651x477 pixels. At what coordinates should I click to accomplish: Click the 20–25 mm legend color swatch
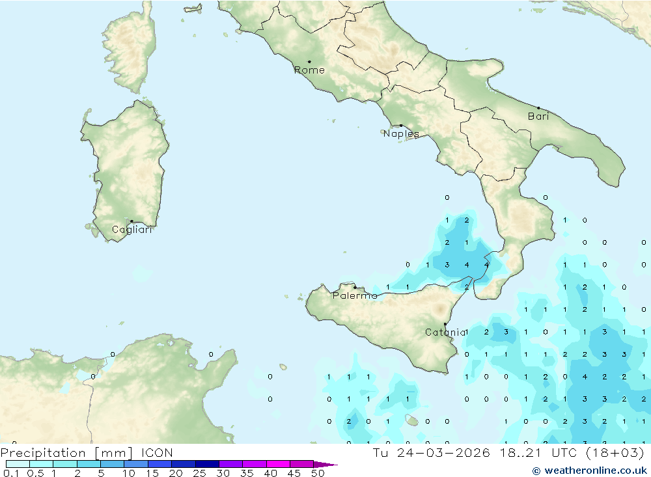184,464
